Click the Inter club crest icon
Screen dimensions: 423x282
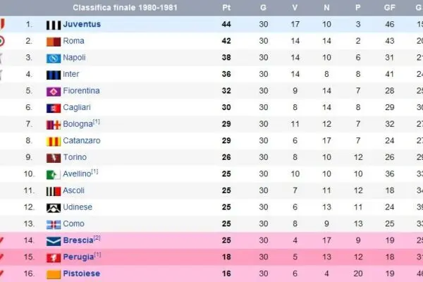tap(53, 74)
